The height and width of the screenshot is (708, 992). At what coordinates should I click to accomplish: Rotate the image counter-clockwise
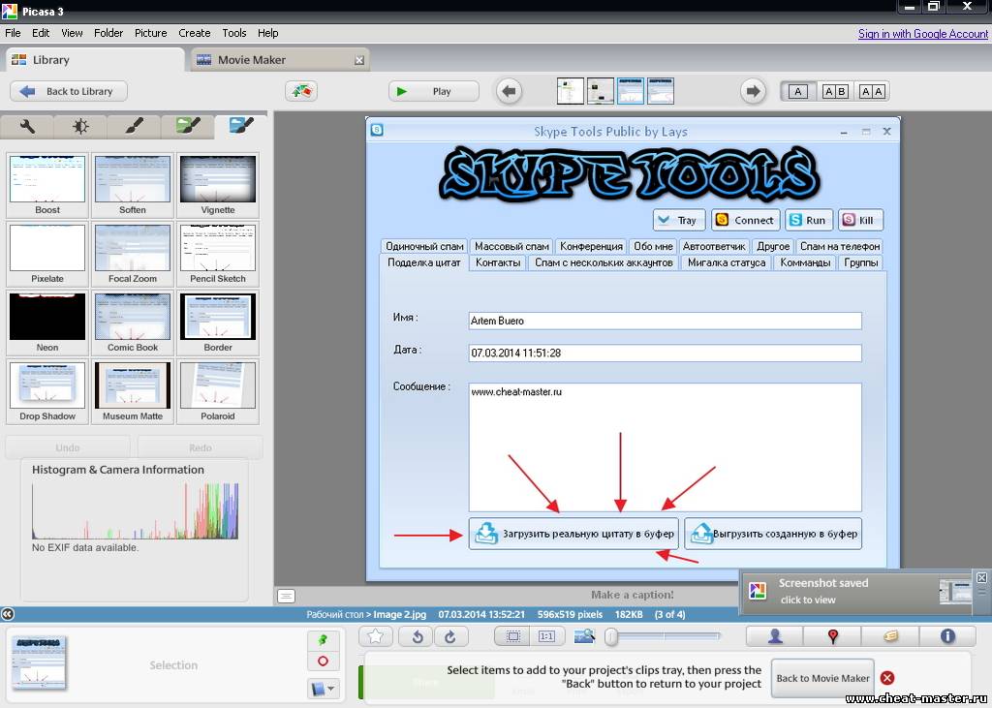417,636
